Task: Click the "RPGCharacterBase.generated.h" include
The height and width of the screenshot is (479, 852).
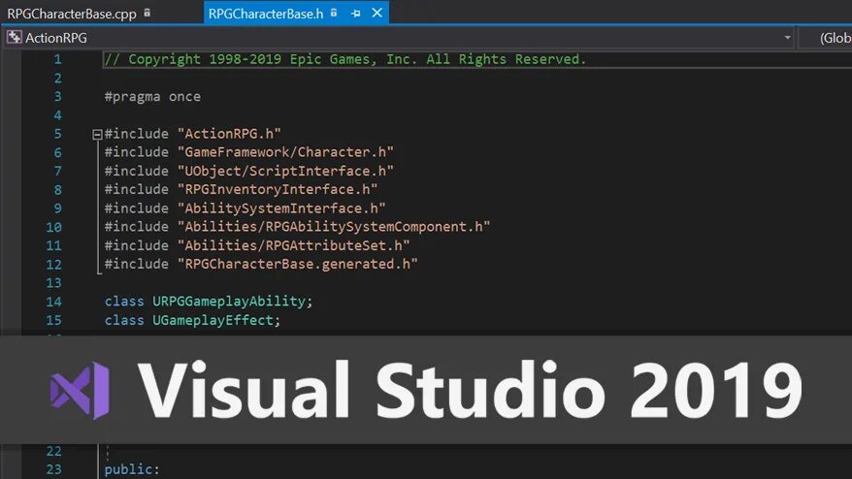Action: tap(298, 264)
